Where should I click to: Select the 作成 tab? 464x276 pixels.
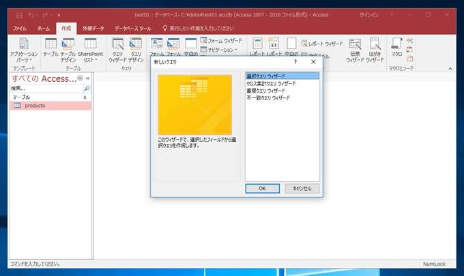(x=66, y=29)
